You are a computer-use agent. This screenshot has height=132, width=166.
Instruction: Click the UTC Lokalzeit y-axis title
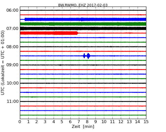coord(3,63)
